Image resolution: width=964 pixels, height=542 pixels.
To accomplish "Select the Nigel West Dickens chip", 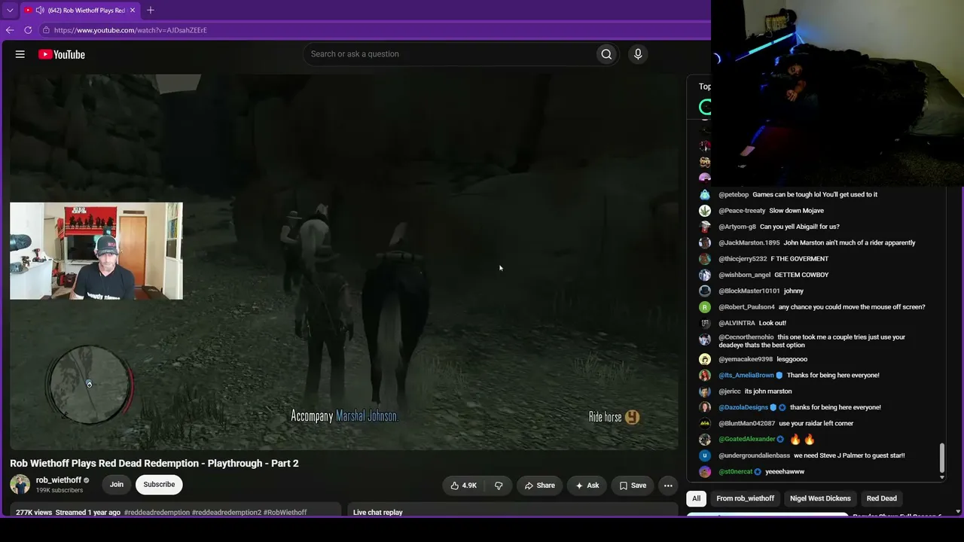I will pos(820,498).
